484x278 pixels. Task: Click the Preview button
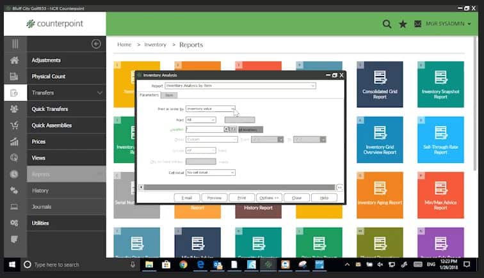(x=214, y=197)
